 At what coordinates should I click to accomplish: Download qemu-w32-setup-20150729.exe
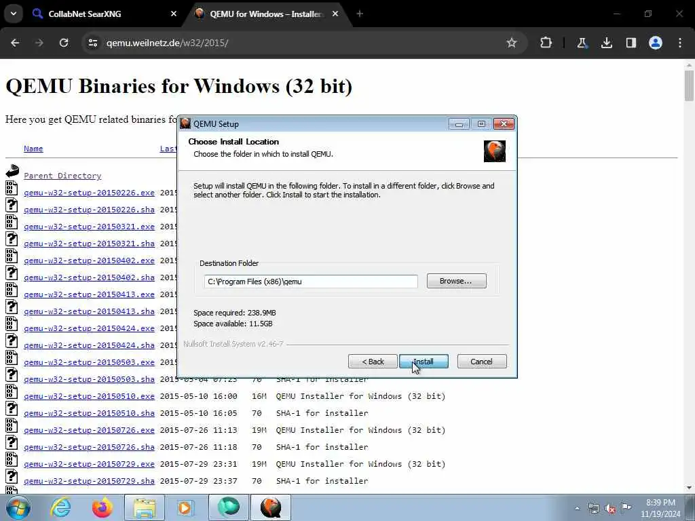tap(89, 464)
